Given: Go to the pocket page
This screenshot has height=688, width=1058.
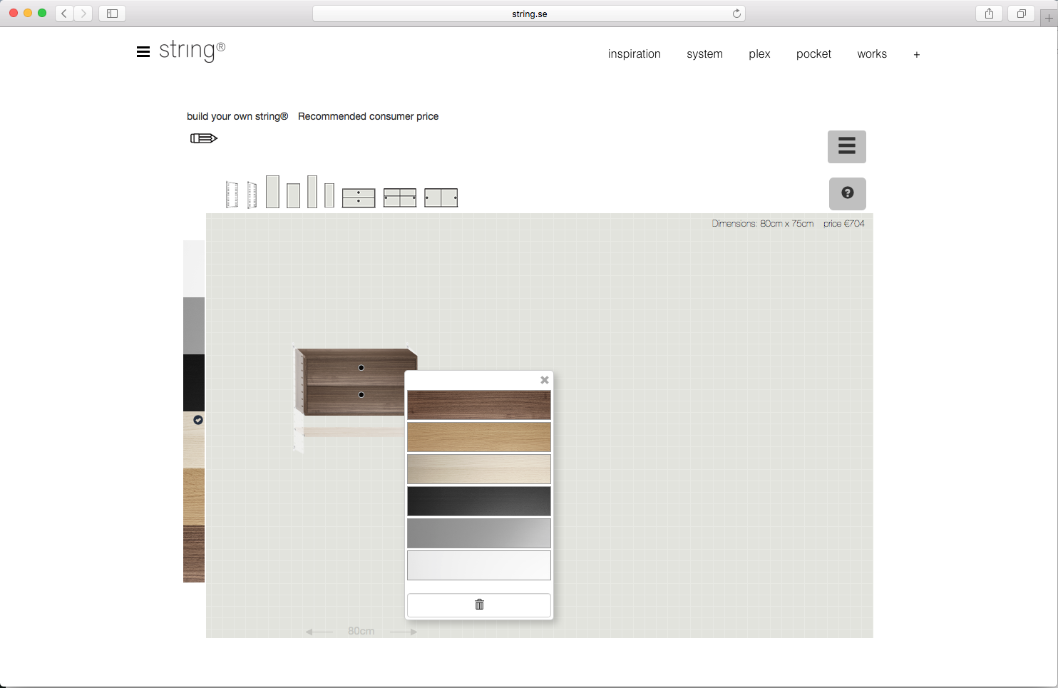Looking at the screenshot, I should pos(813,54).
